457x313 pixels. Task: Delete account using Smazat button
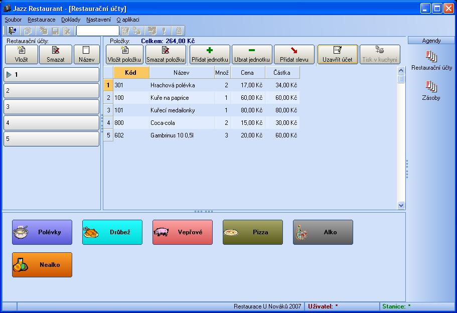pos(55,55)
